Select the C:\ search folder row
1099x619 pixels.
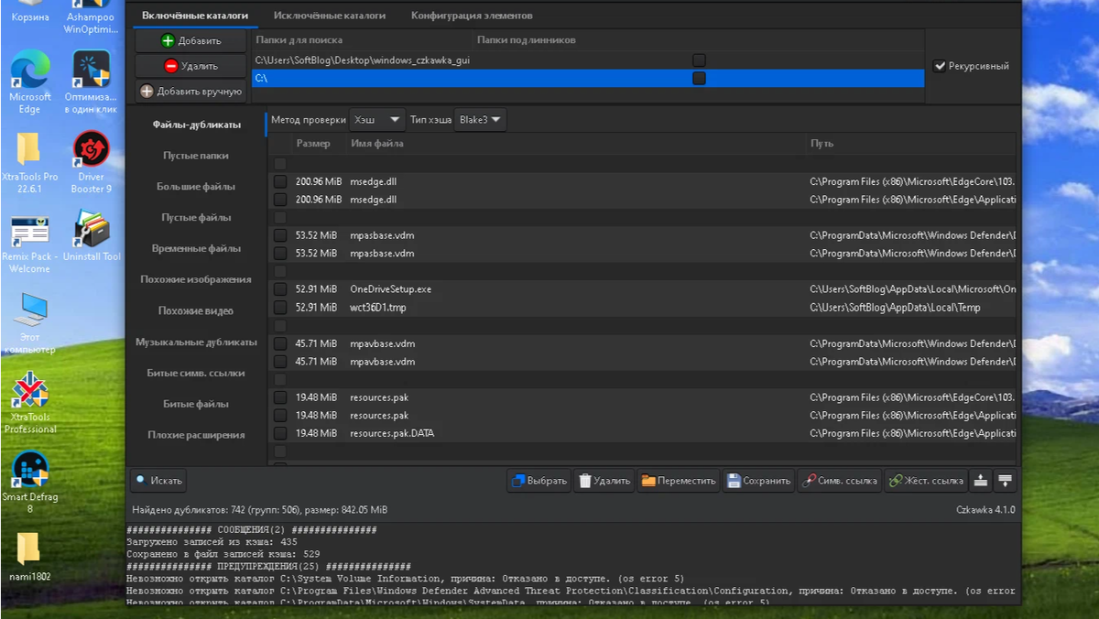pos(588,79)
